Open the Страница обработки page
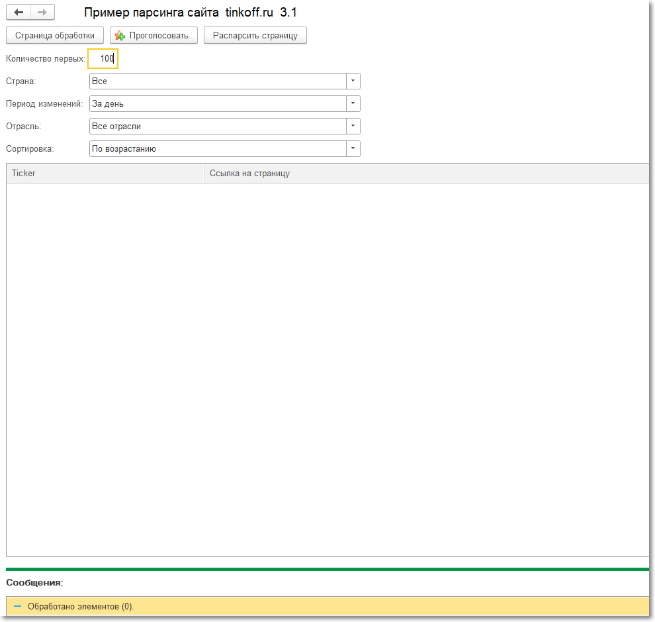The height and width of the screenshot is (622, 655). coord(55,36)
